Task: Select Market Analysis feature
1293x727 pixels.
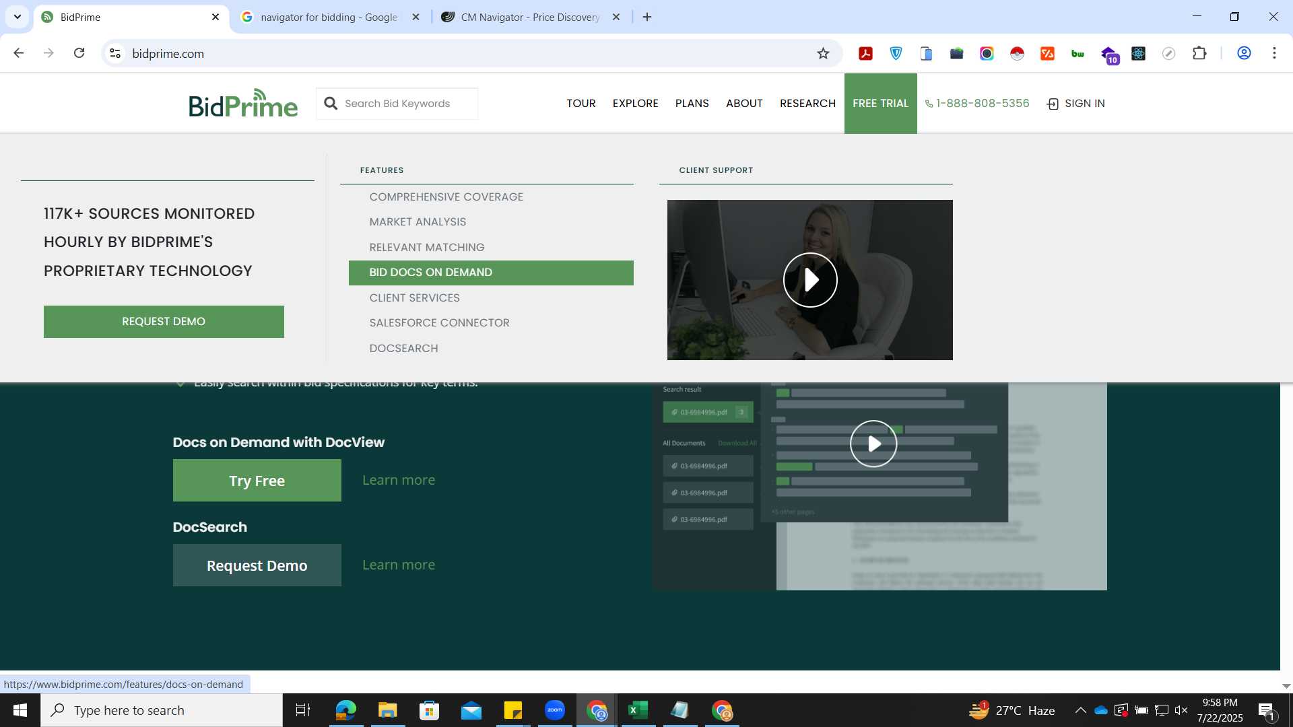Action: tap(418, 221)
